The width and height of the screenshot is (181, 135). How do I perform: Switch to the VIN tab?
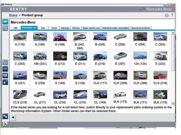tap(15, 28)
